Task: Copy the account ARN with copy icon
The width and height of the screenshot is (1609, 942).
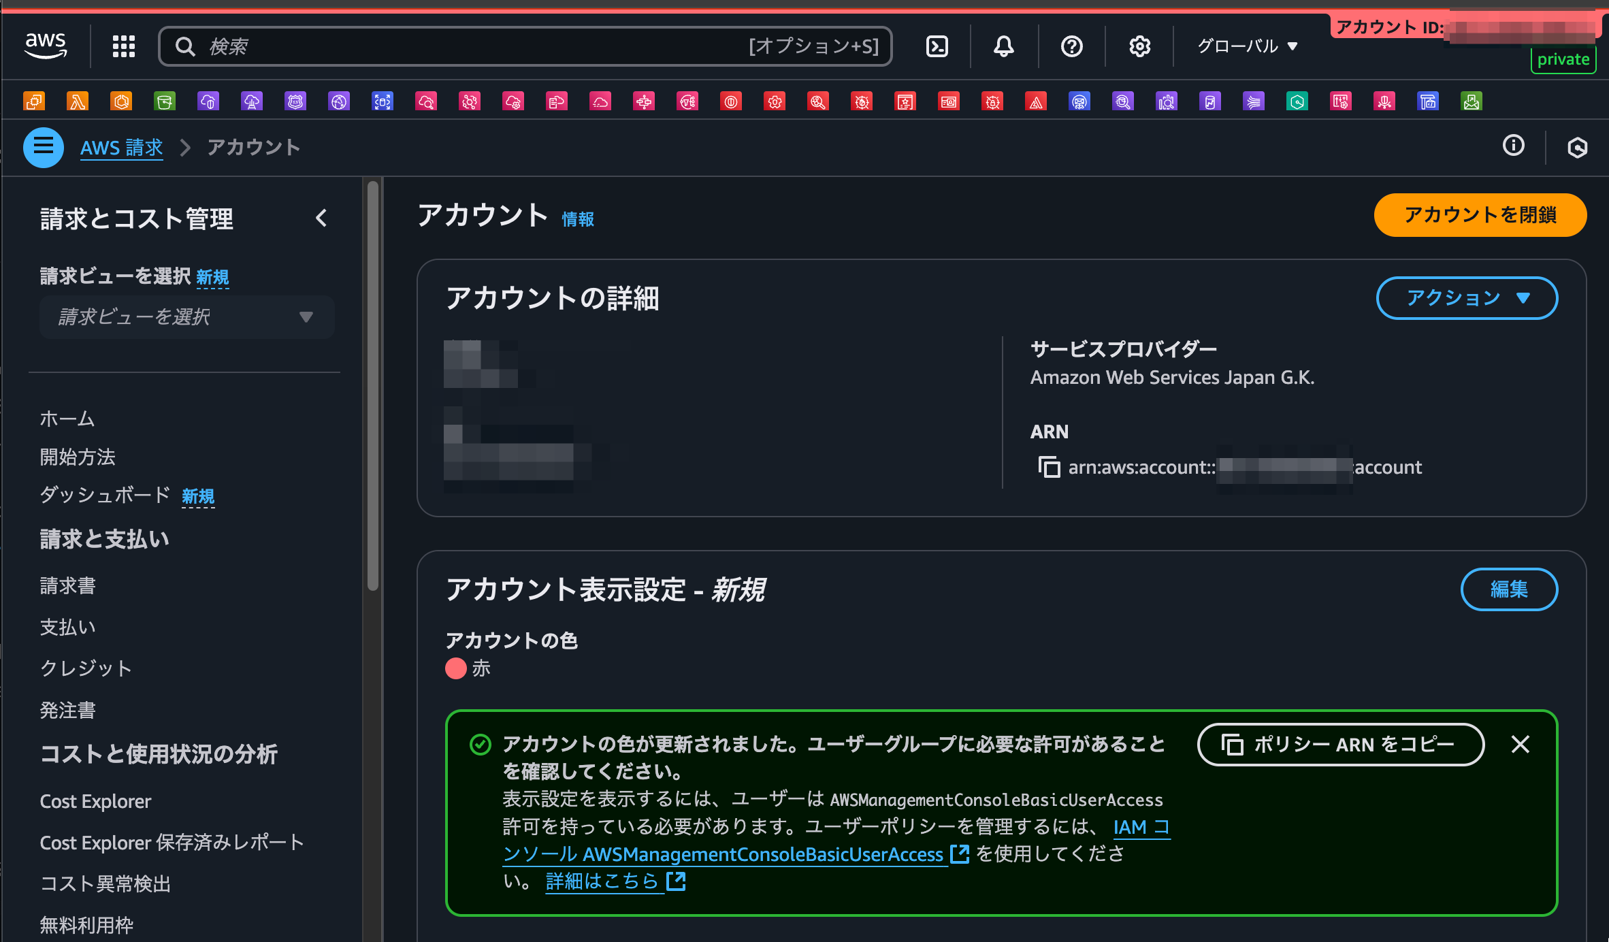Action: click(1049, 468)
